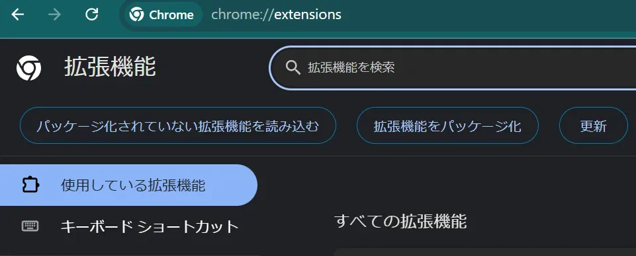
Task: Click the keyboard icon in sidebar
Action: pyautogui.click(x=30, y=226)
